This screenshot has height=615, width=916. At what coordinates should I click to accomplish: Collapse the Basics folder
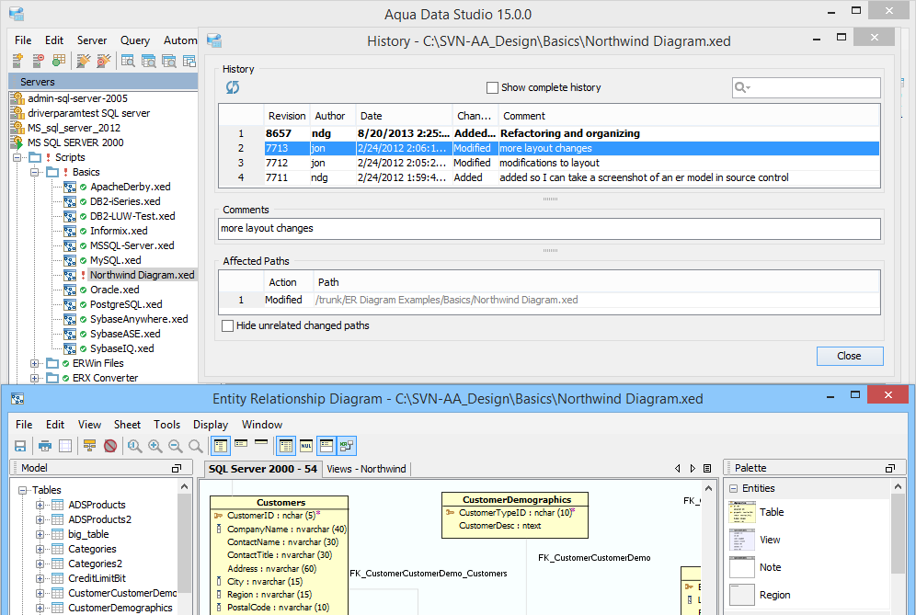[x=34, y=172]
